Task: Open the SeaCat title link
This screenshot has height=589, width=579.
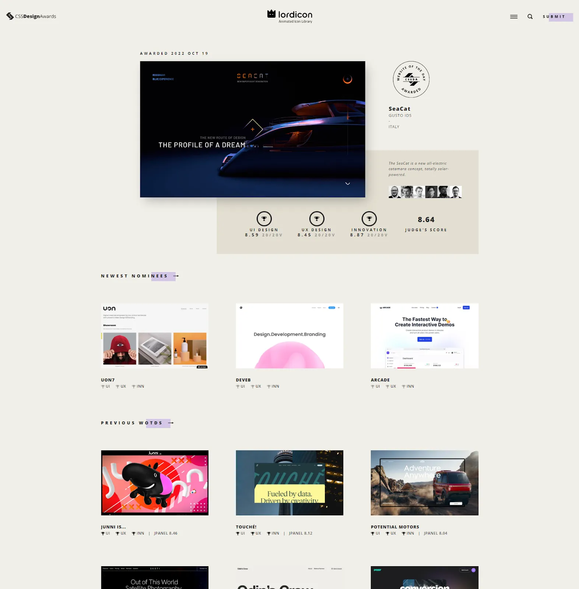Action: pyautogui.click(x=399, y=109)
